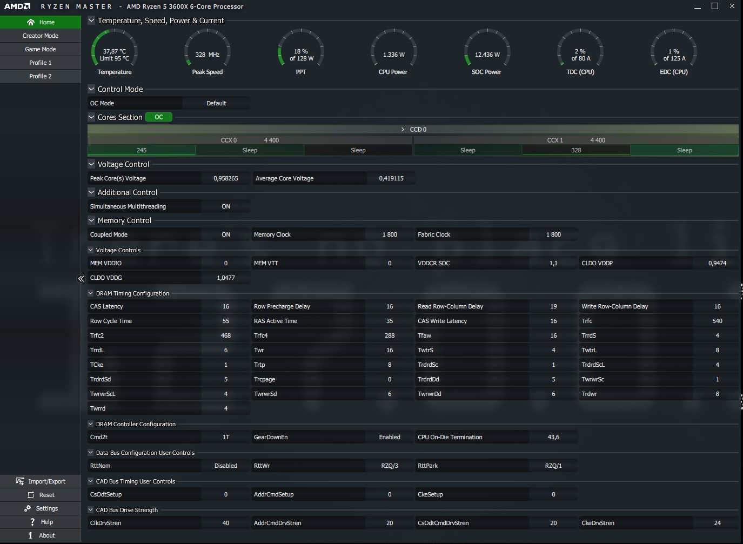Click the CLDO VDDP value 0,9474
This screenshot has height=544, width=743.
coord(717,263)
